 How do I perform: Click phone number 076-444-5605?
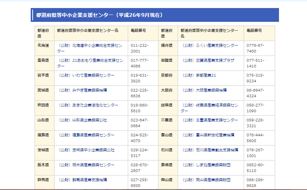255,138
